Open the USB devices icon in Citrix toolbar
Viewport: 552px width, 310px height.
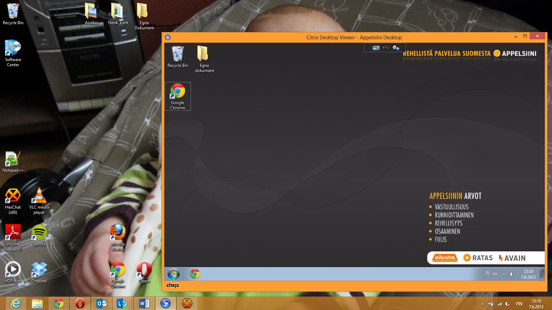[386, 48]
